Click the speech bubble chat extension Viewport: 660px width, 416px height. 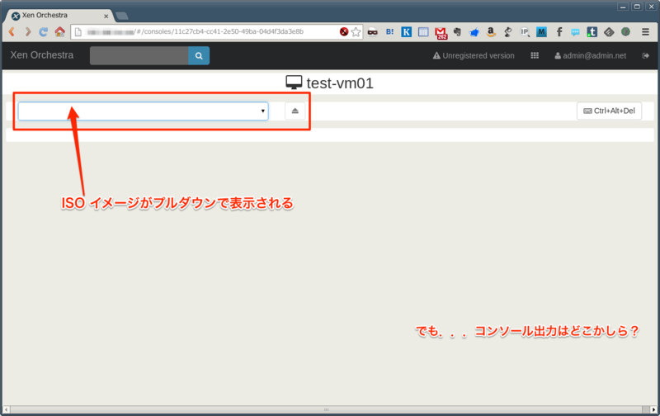coord(575,32)
